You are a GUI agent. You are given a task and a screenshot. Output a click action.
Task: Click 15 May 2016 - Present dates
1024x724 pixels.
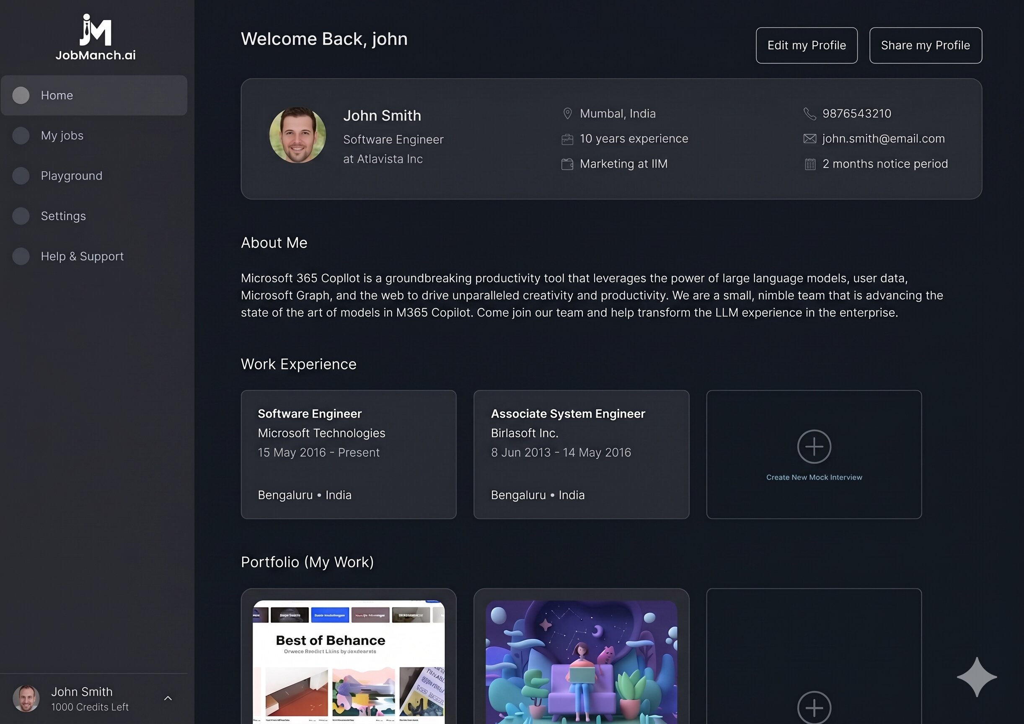(318, 452)
